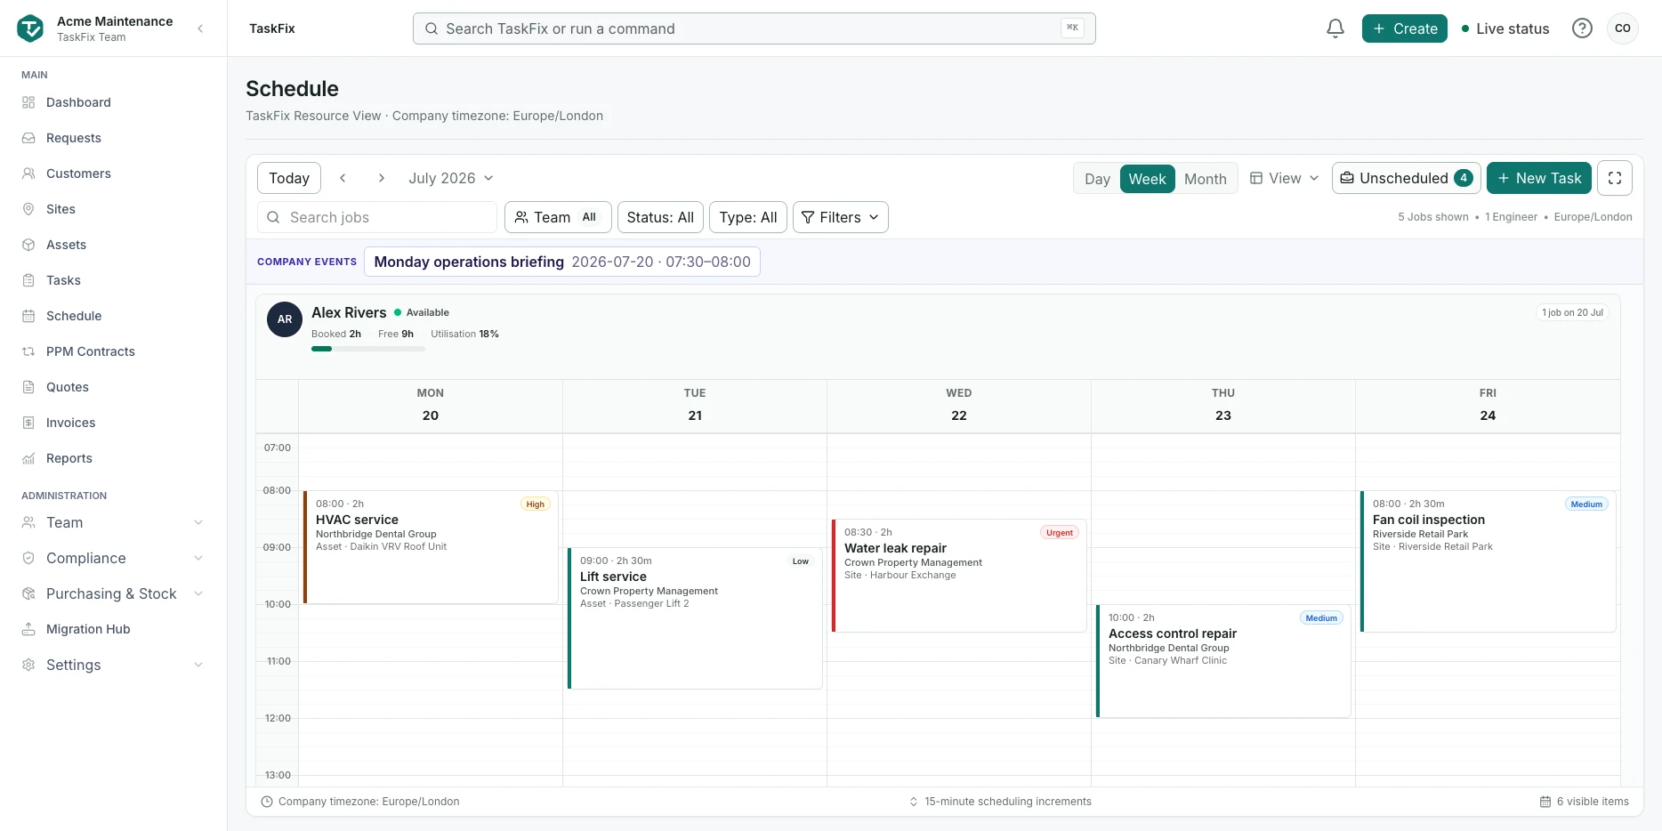Click the 1 job on 20 Jul badge

click(1573, 312)
